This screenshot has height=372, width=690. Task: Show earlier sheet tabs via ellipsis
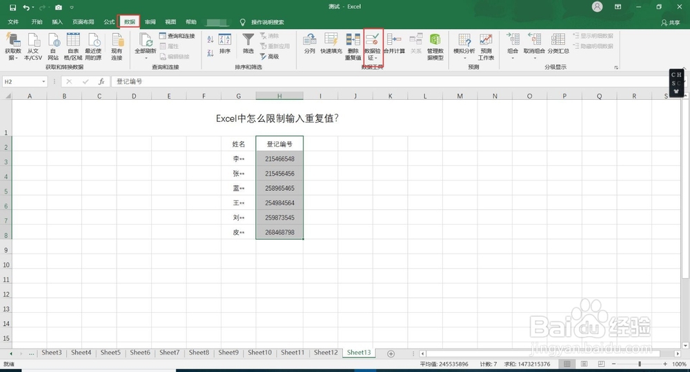(32, 353)
